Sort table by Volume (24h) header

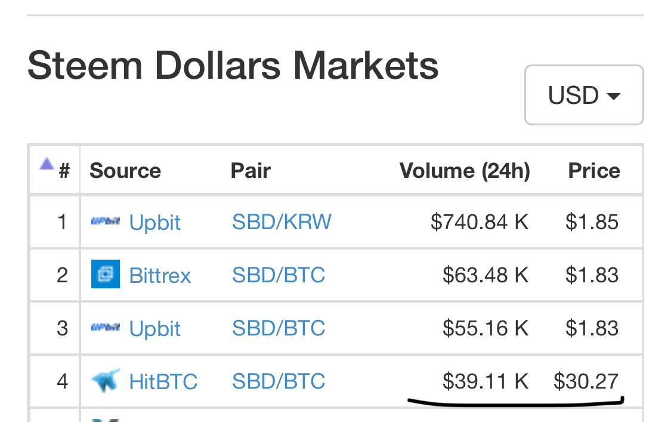[x=465, y=171]
